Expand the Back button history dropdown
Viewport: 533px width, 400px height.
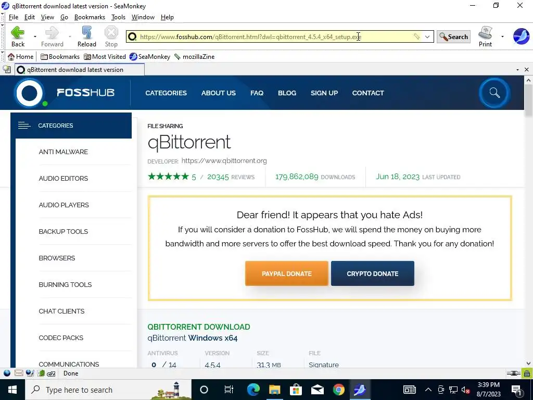click(x=35, y=36)
